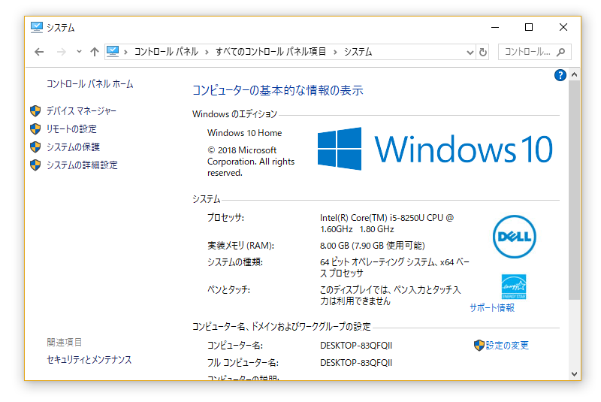Minimize the システム window
Screen dimensions: 601x402
(x=495, y=27)
